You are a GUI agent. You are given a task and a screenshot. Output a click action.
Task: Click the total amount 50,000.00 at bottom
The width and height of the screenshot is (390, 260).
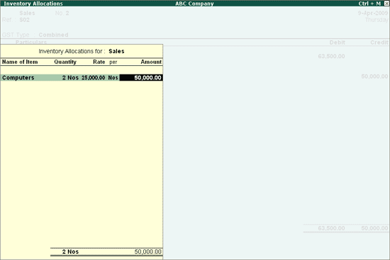148,251
